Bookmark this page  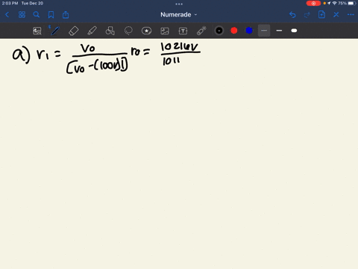51,15
